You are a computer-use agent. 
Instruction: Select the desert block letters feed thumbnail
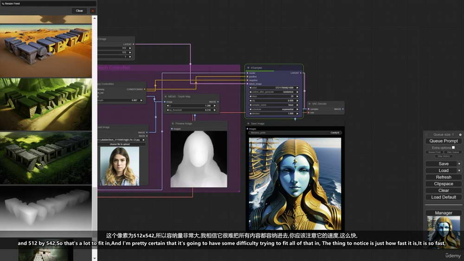46,51
